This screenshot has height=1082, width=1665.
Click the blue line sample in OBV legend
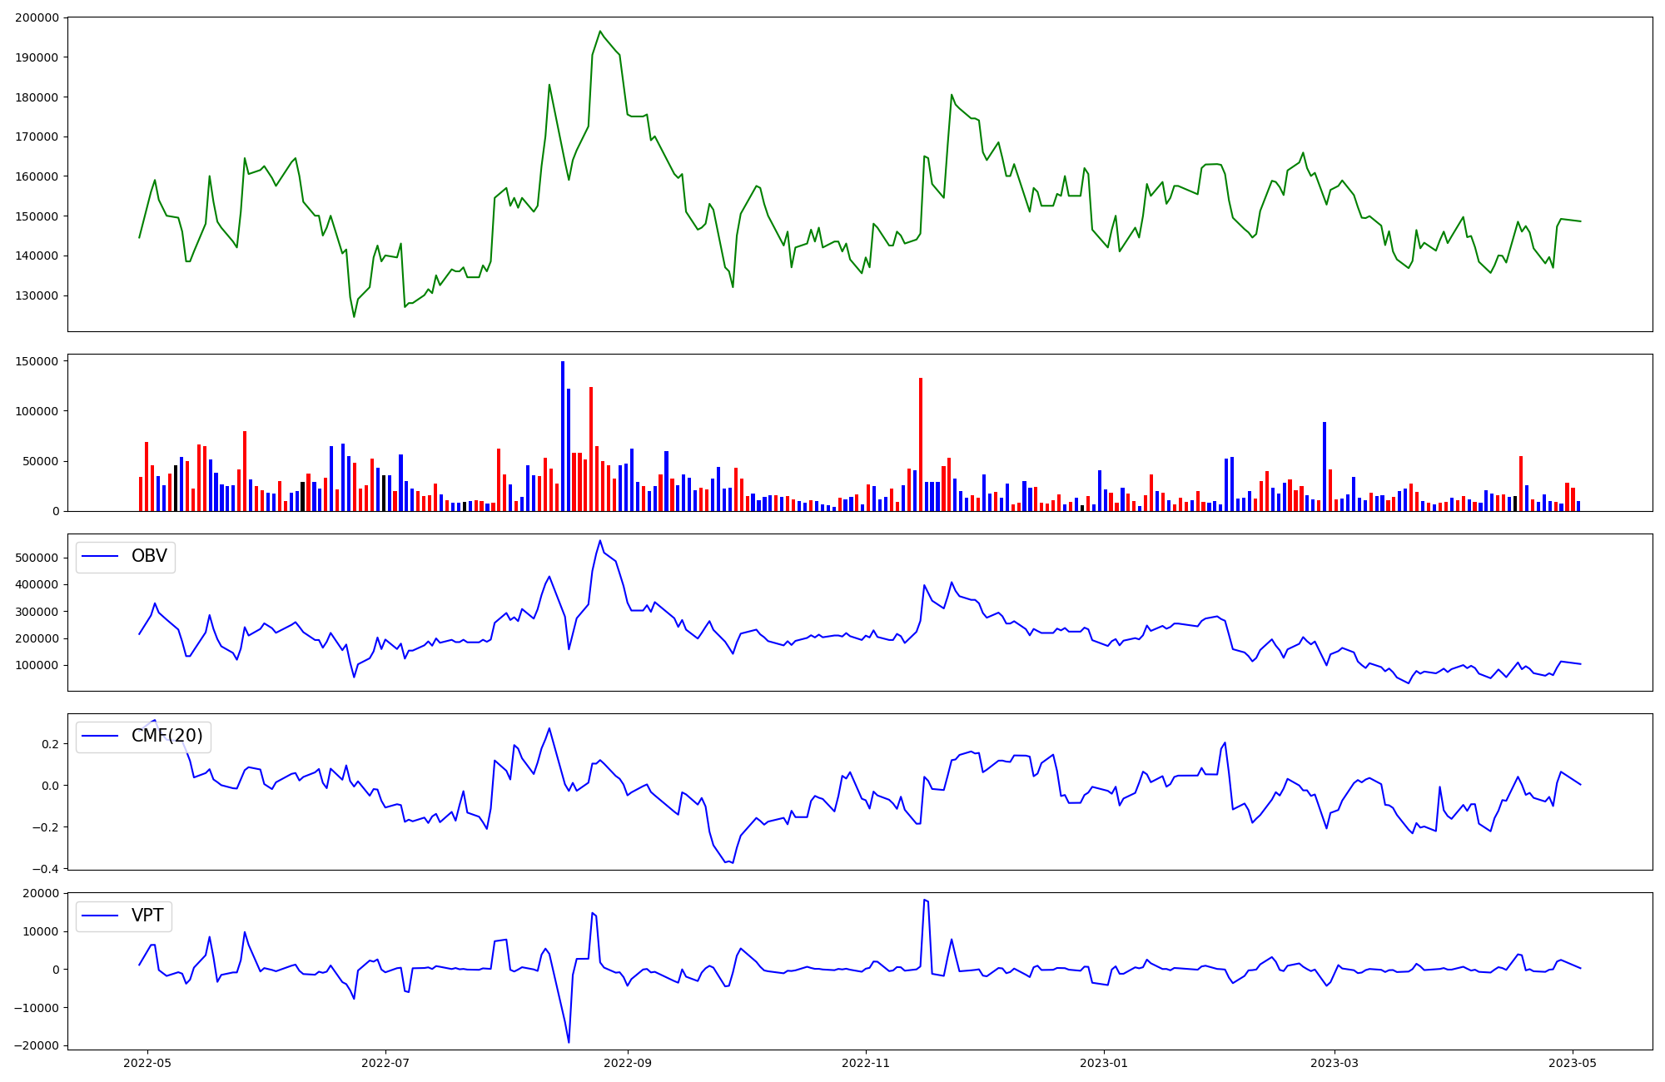[x=99, y=557]
